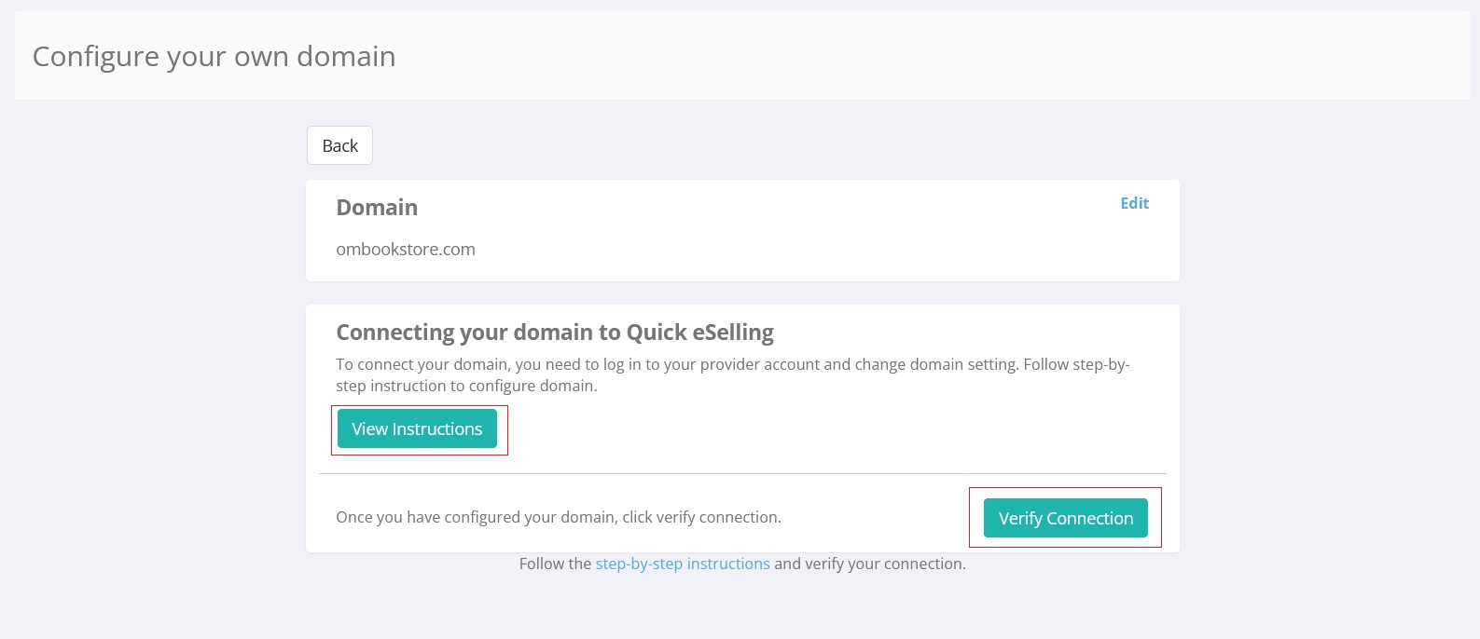Click the horizontal divider above the verify row
Image resolution: width=1480 pixels, height=639 pixels.
[742, 474]
